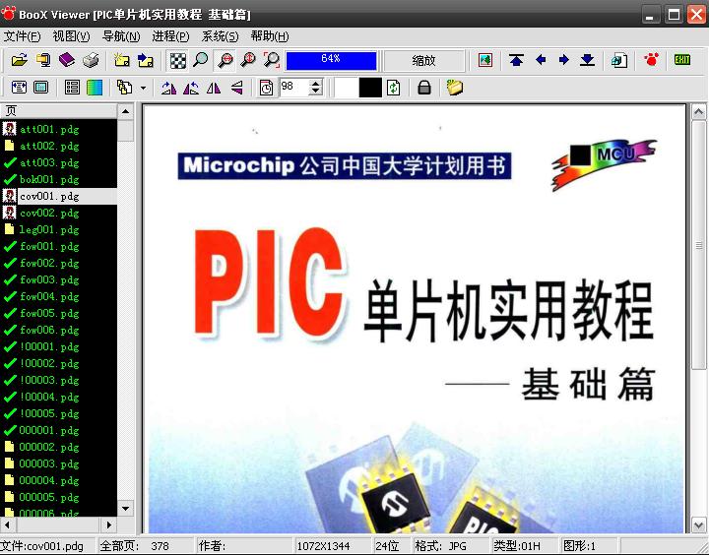
Task: Go to previous page left arrow
Action: [541, 60]
